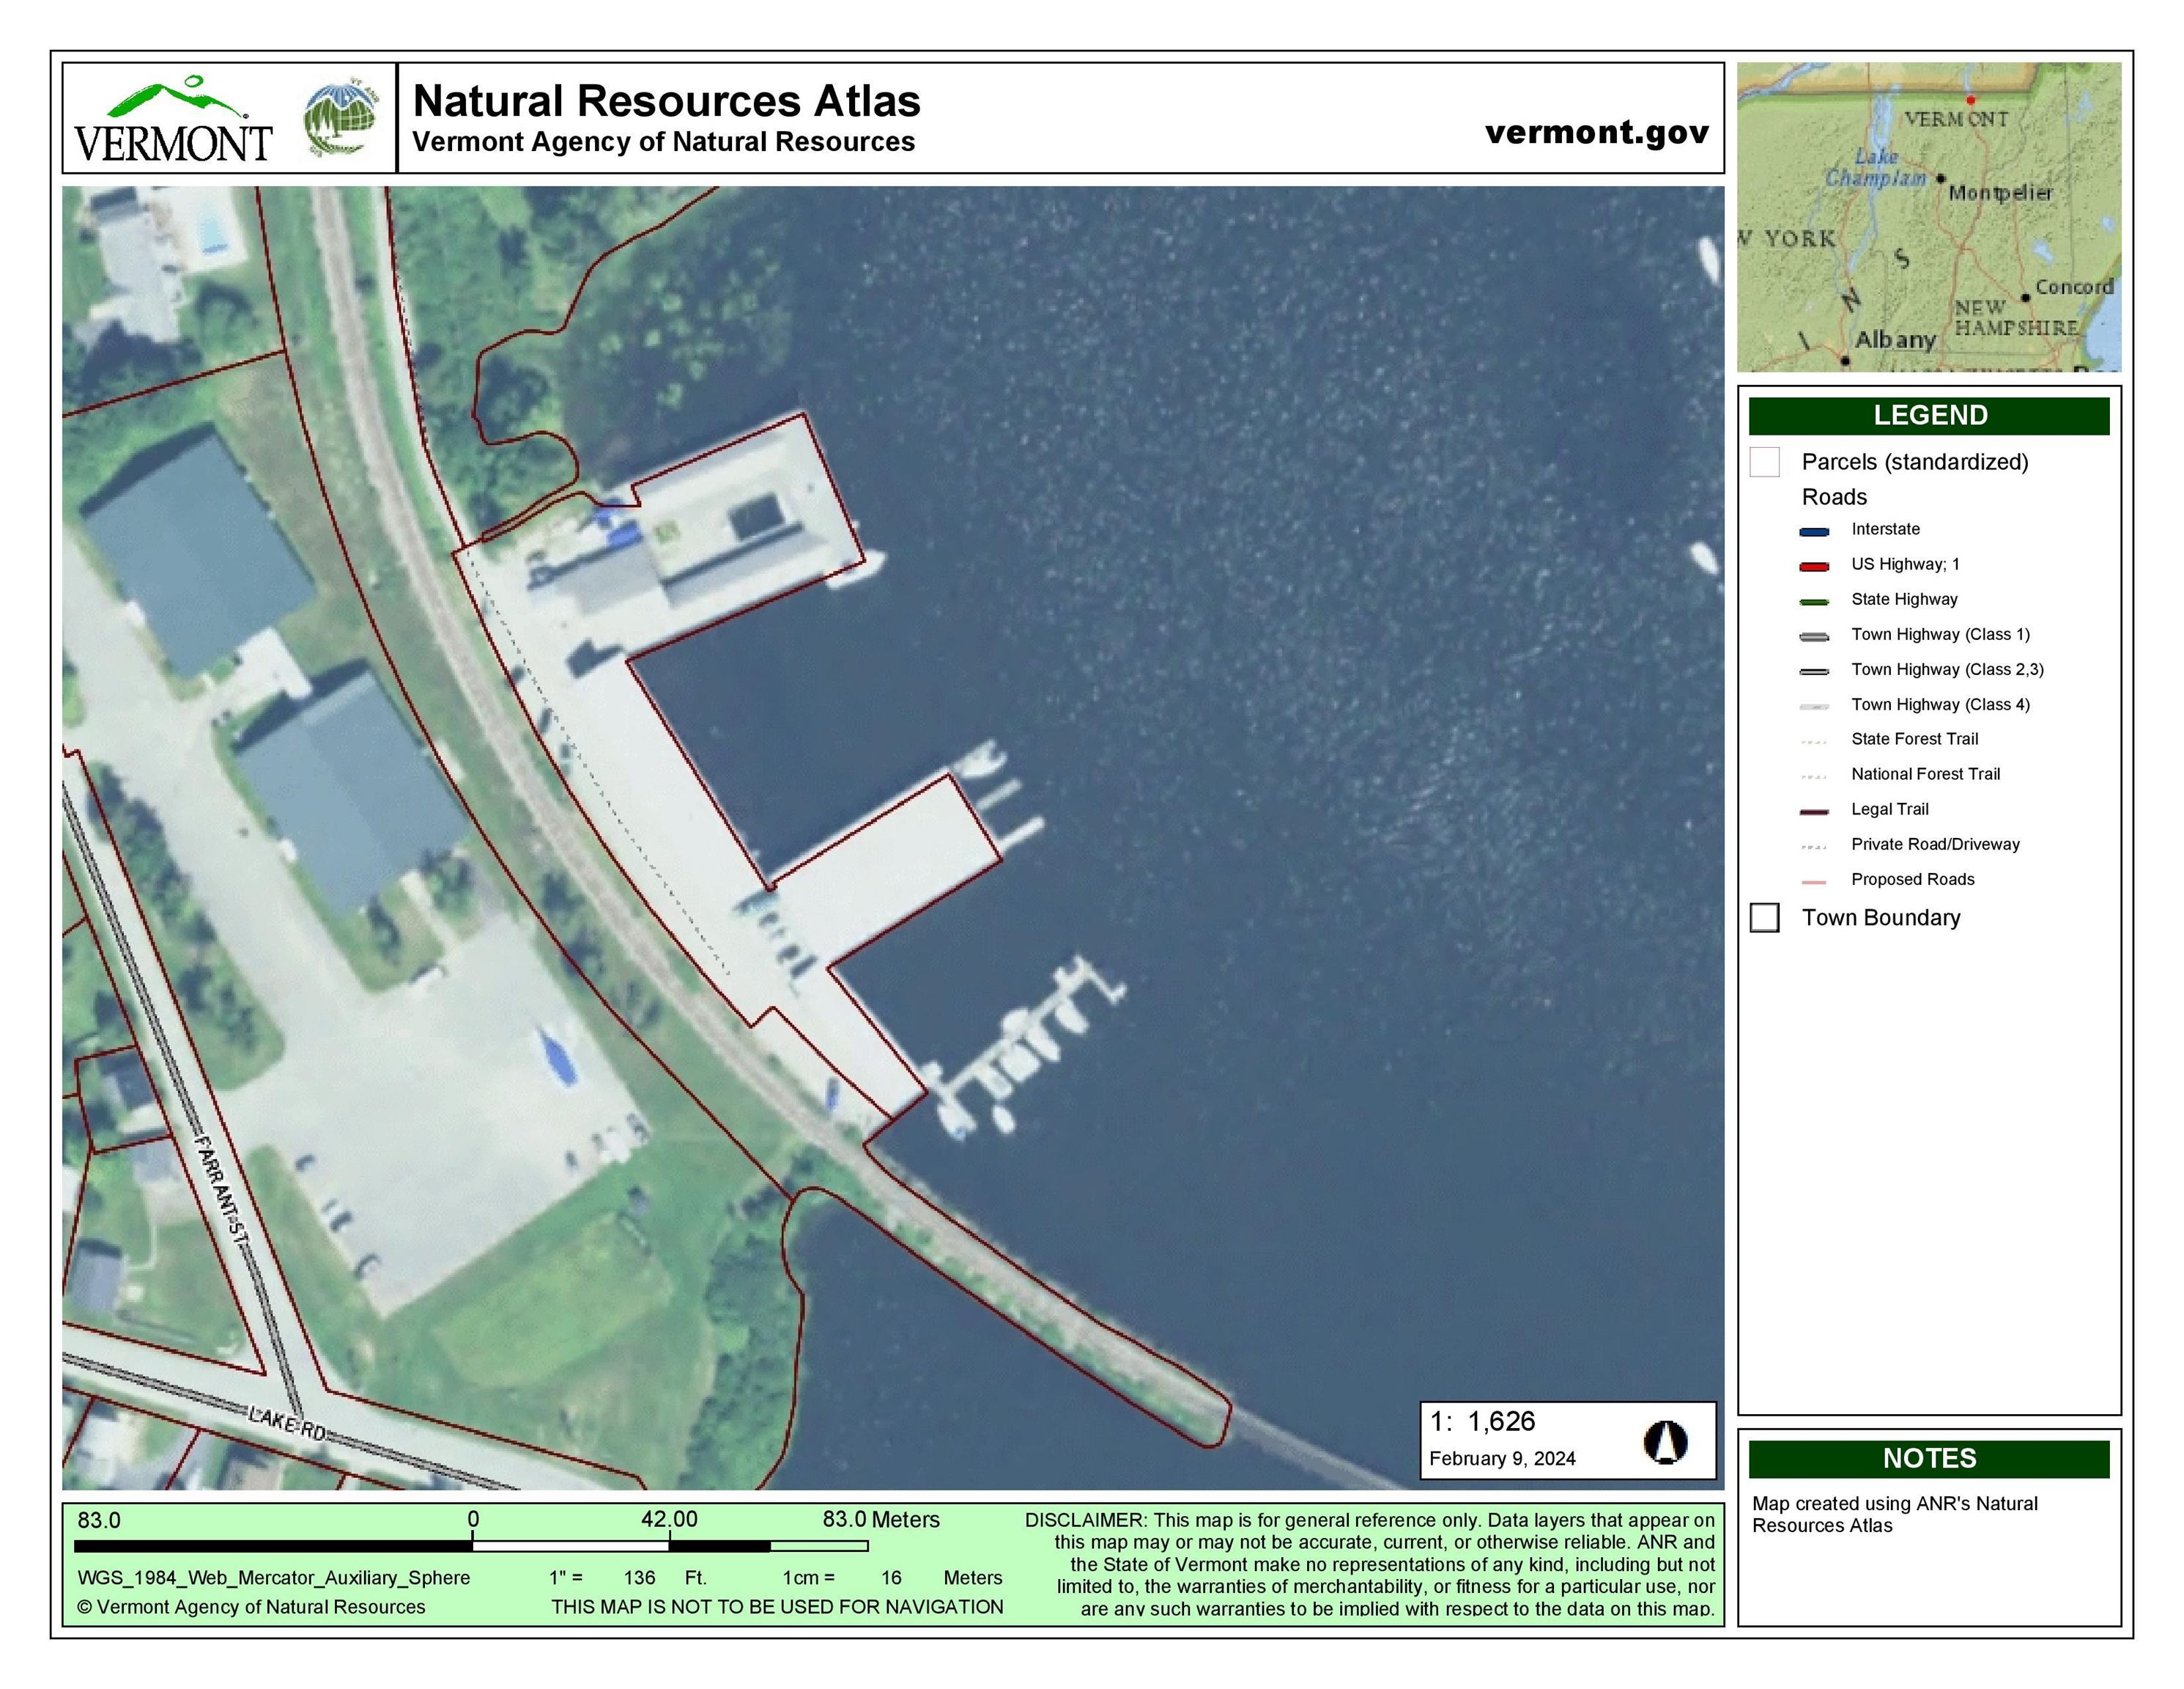Click the State Forest Trail symbol
2184x1689 pixels.
[1814, 741]
